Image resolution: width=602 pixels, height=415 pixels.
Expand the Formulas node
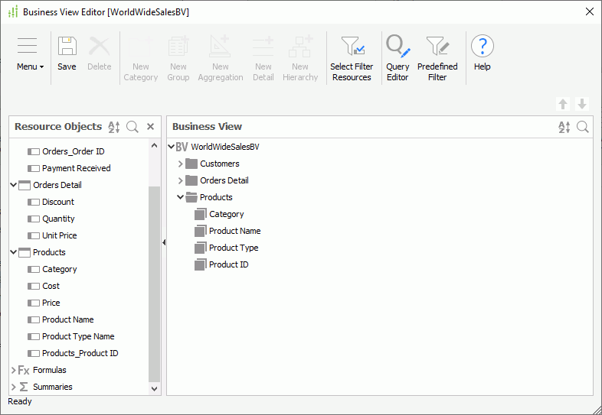pyautogui.click(x=14, y=370)
